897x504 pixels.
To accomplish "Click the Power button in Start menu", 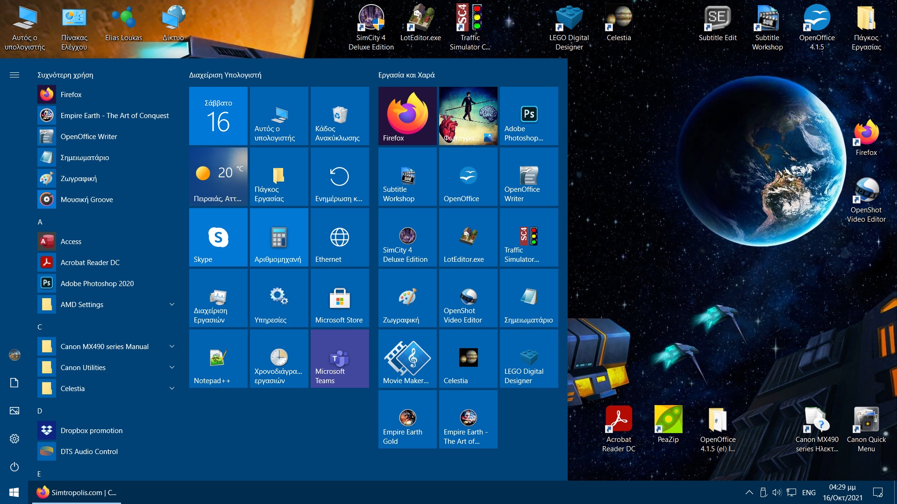I will click(x=14, y=467).
